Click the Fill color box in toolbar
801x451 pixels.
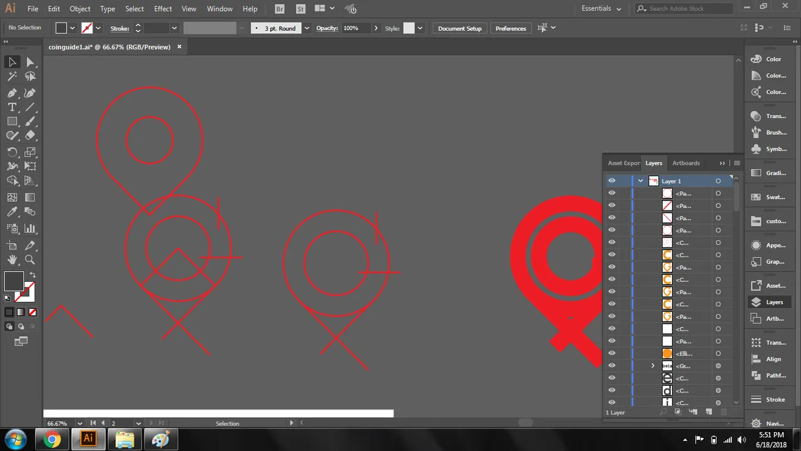tap(13, 281)
